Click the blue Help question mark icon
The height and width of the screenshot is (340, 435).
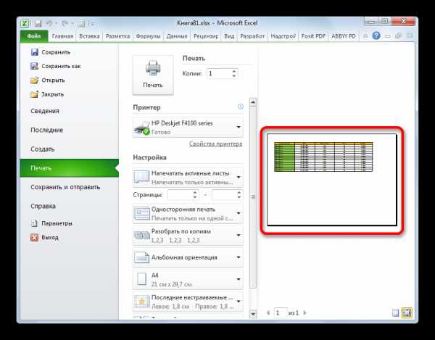(376, 36)
